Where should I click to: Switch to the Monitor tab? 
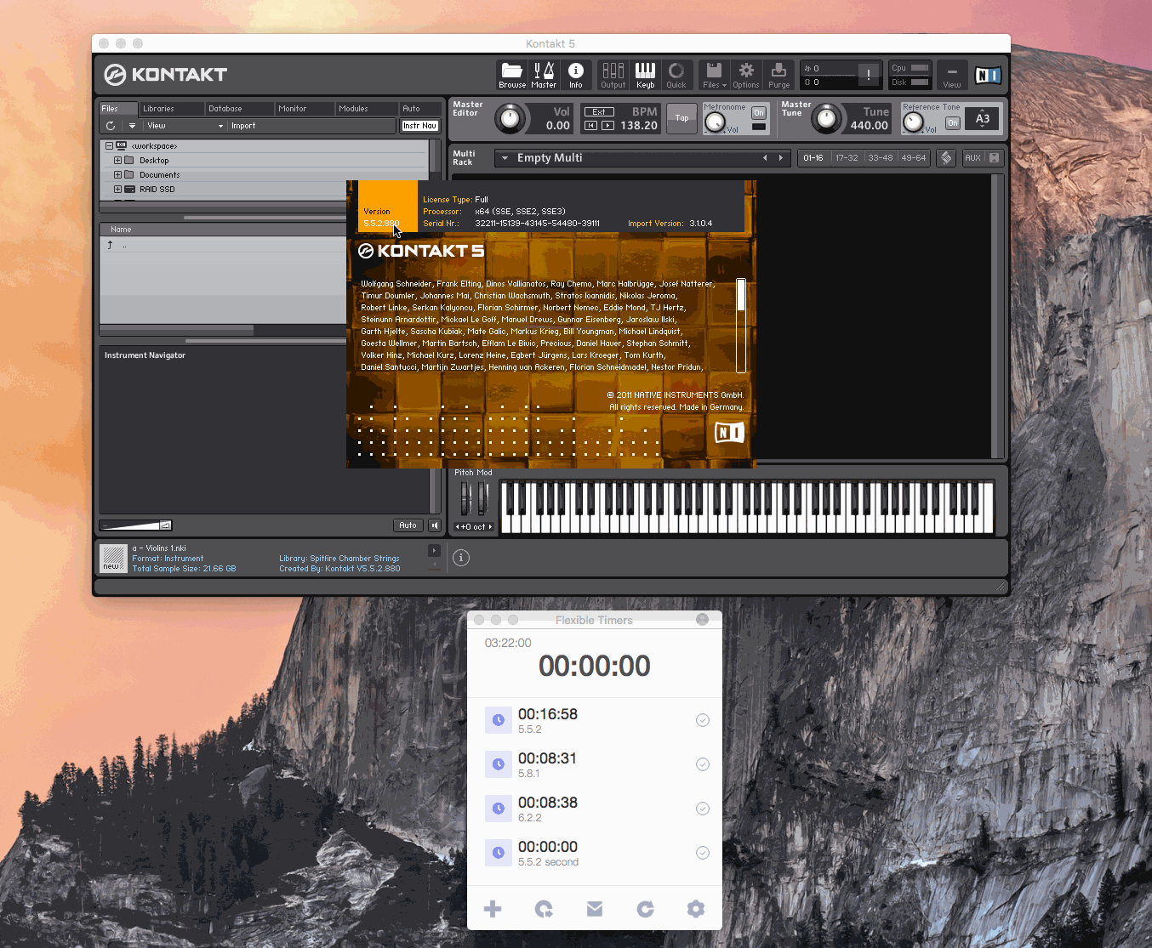(x=305, y=109)
